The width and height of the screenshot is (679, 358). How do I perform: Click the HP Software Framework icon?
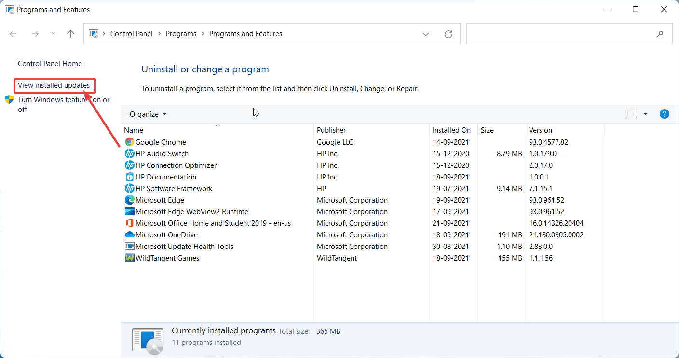coord(129,188)
